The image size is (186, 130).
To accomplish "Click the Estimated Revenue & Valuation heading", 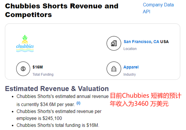I will [57, 89].
